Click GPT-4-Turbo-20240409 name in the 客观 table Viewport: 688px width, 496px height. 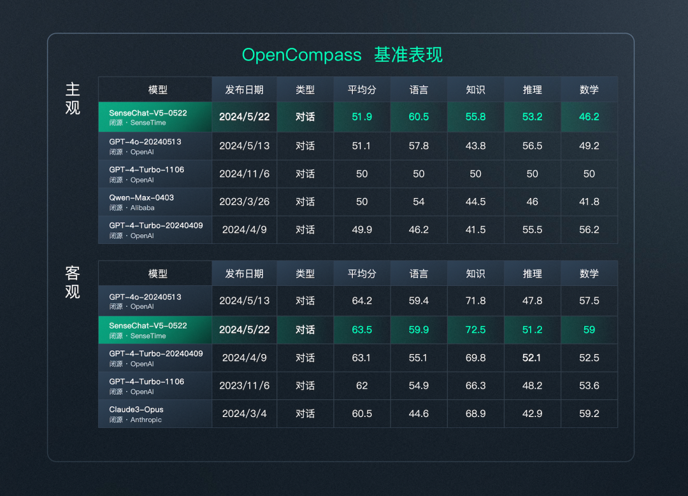click(156, 353)
